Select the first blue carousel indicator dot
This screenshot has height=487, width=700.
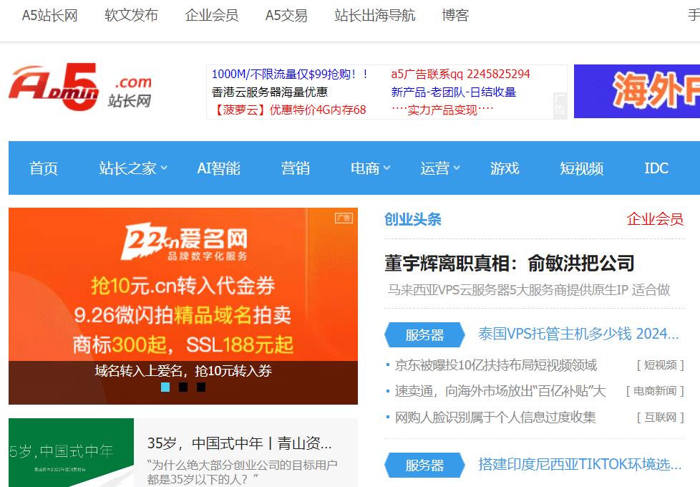coord(165,387)
